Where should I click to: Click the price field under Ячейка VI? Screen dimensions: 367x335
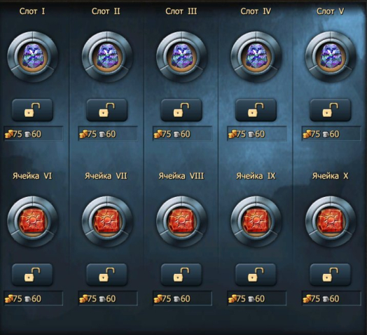point(33,299)
